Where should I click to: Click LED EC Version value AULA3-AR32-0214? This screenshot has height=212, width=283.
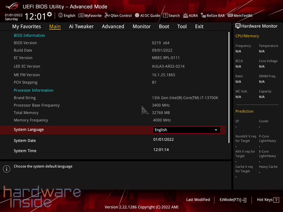tap(168, 66)
